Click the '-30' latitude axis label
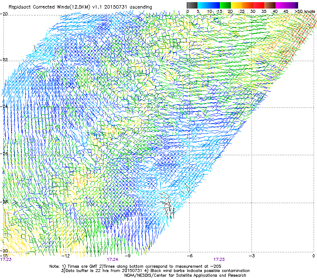 point(4,251)
